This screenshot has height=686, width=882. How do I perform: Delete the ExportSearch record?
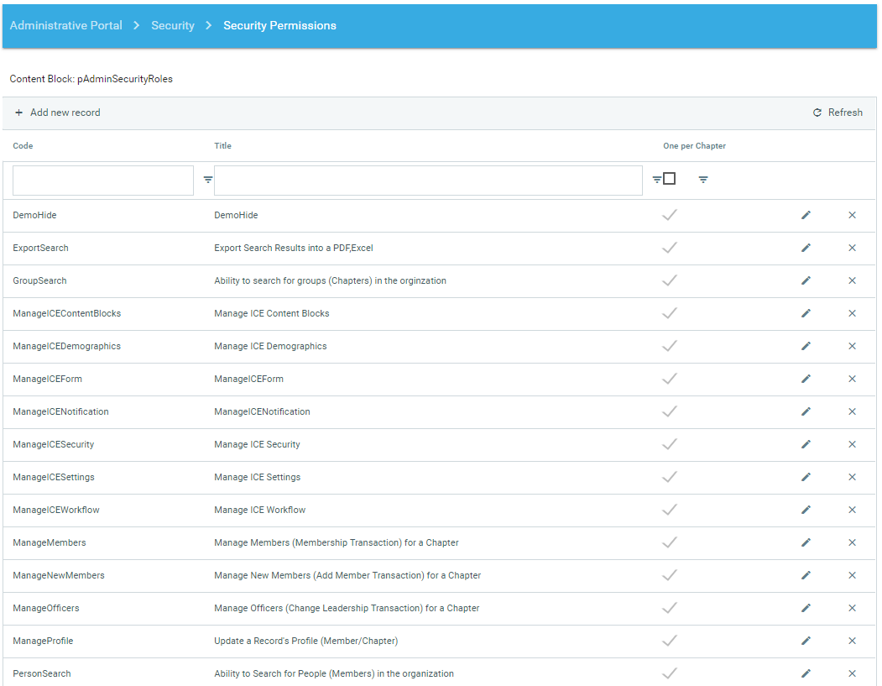[x=852, y=249]
